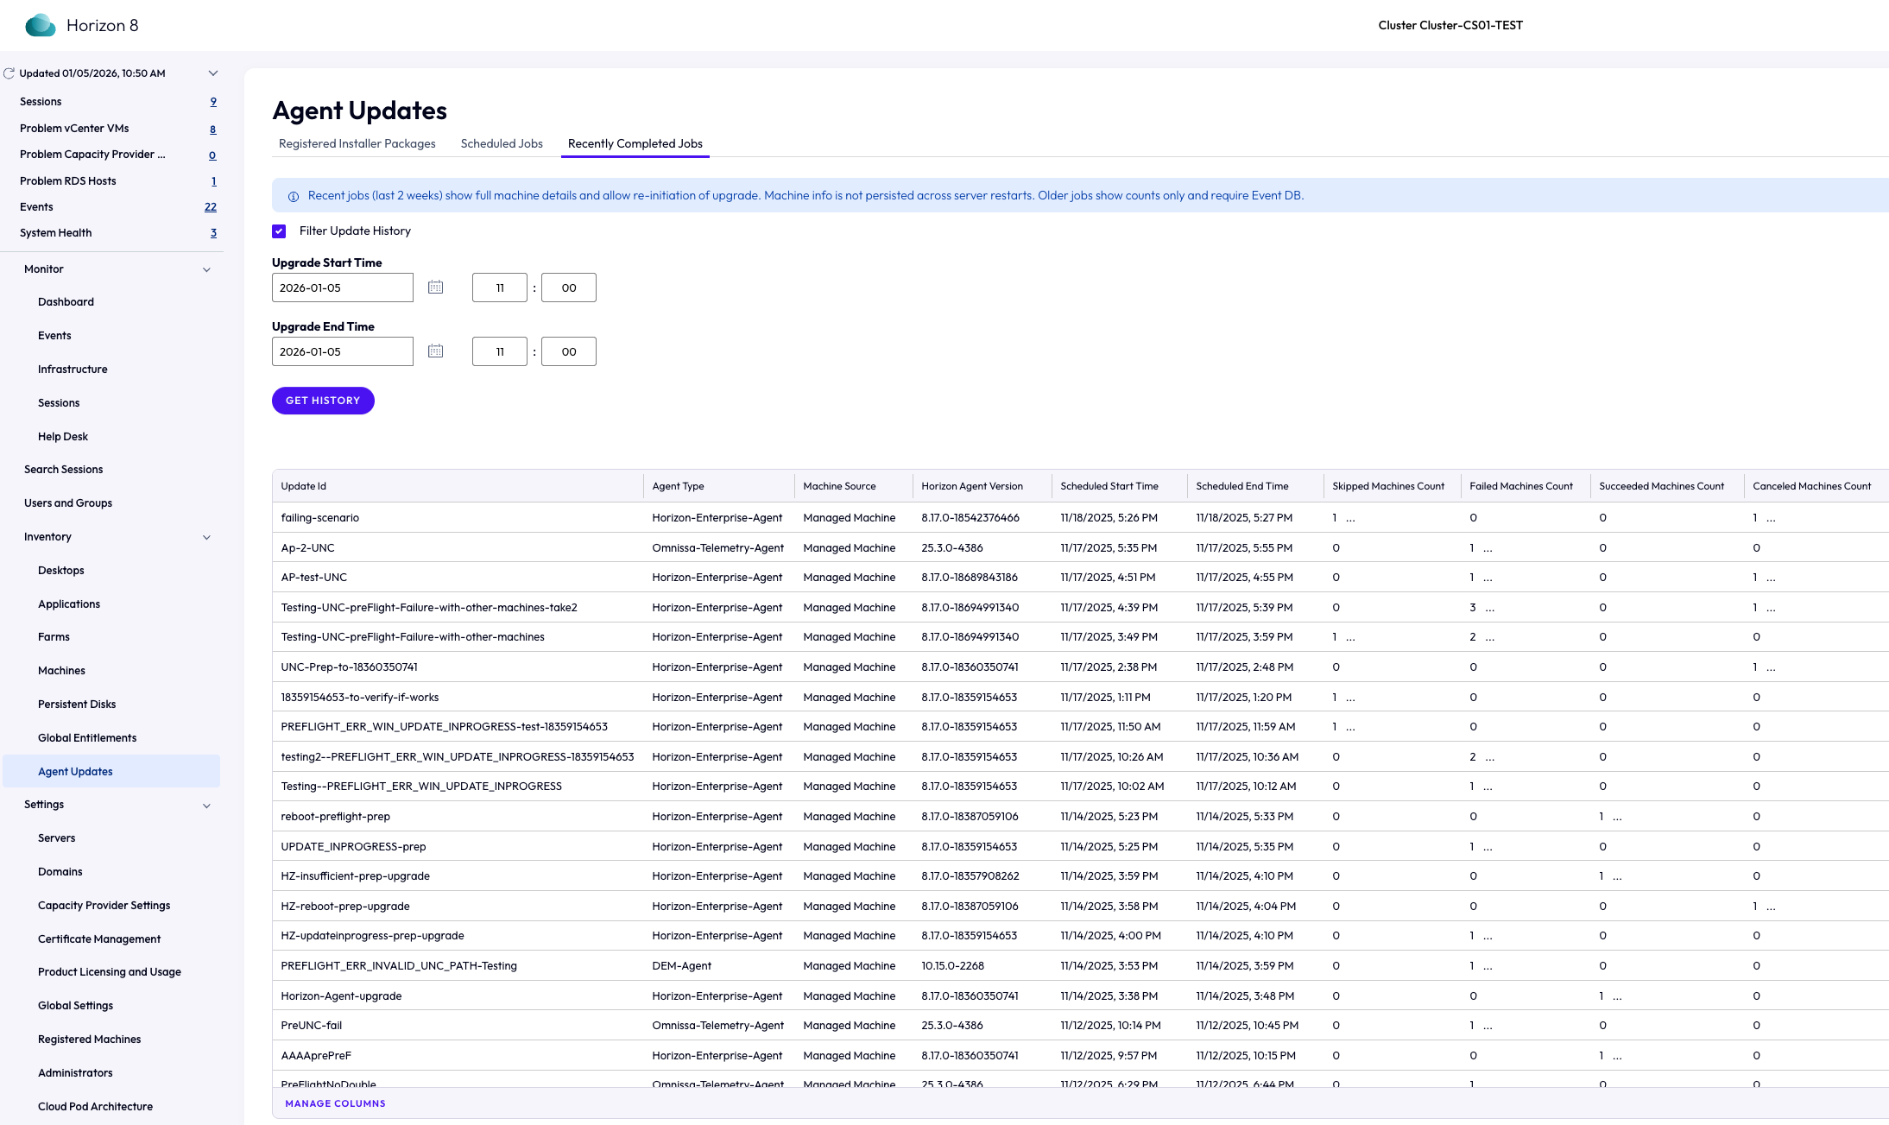1889x1125 pixels.
Task: Click MANAGE COLUMNS link
Action: point(335,1103)
